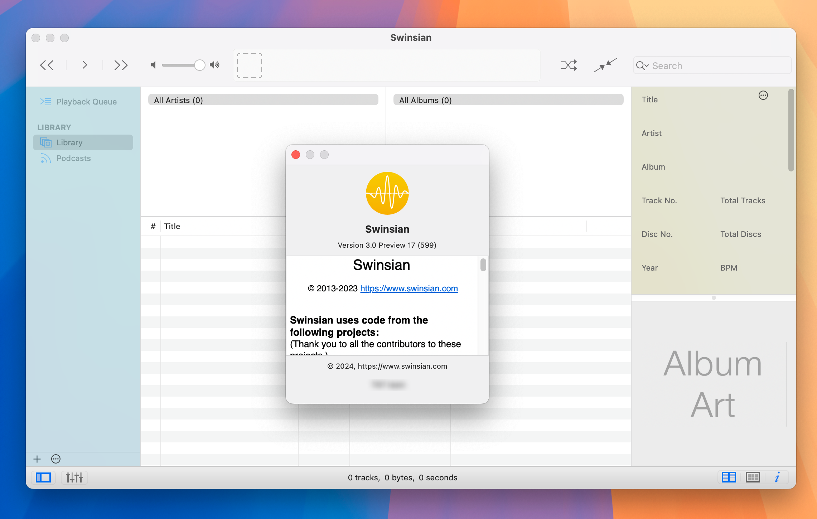Click the shuffle playback icon
817x519 pixels.
point(569,66)
